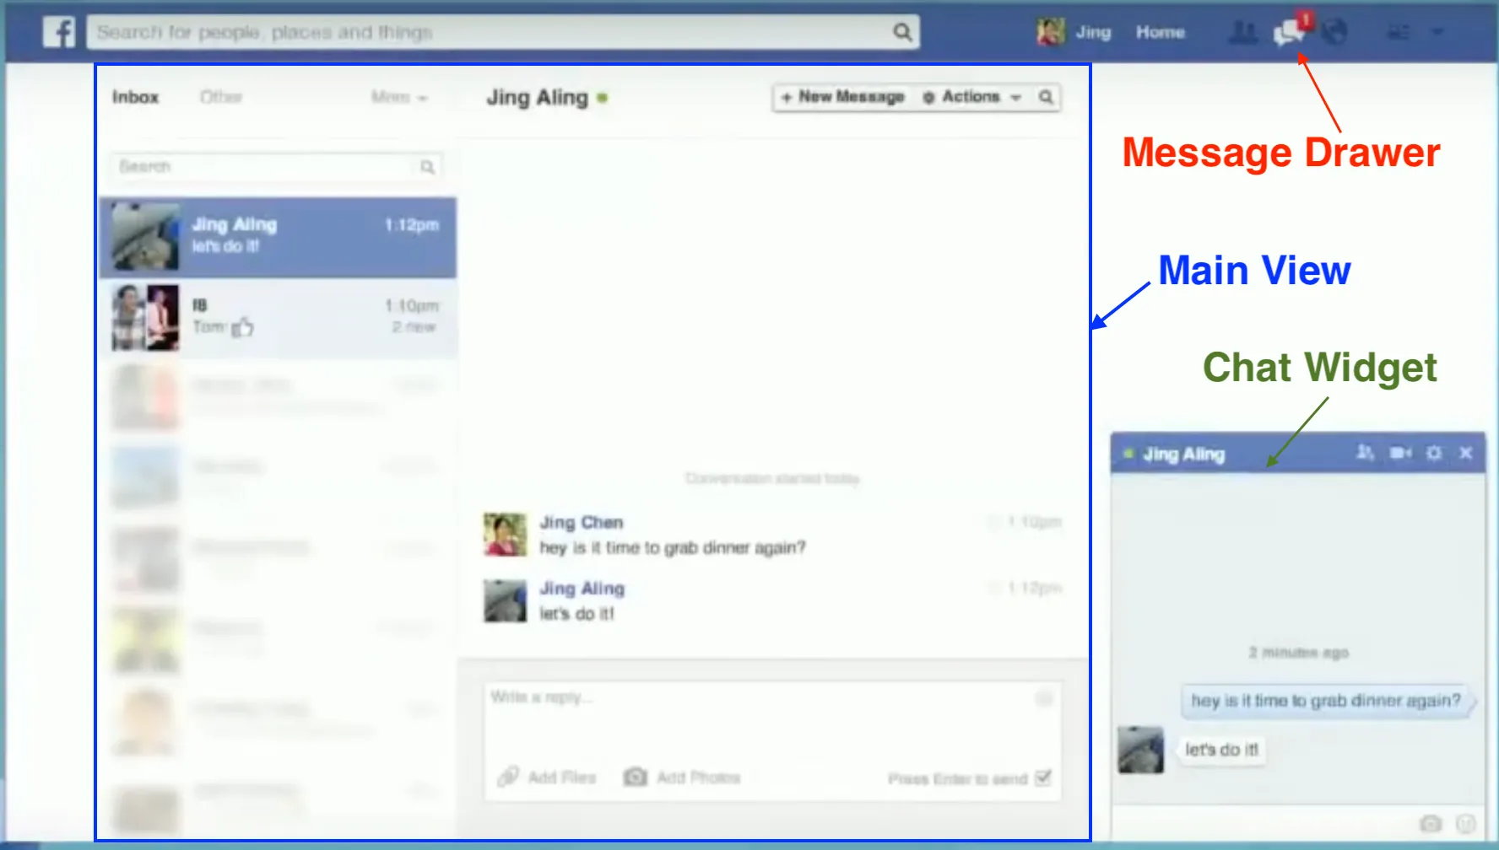1499x850 pixels.
Task: Click the search magnifier in top bar
Action: pos(902,32)
